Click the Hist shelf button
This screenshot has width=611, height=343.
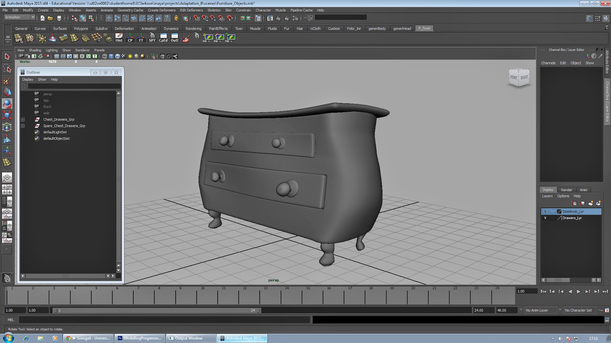pyautogui.click(x=119, y=37)
